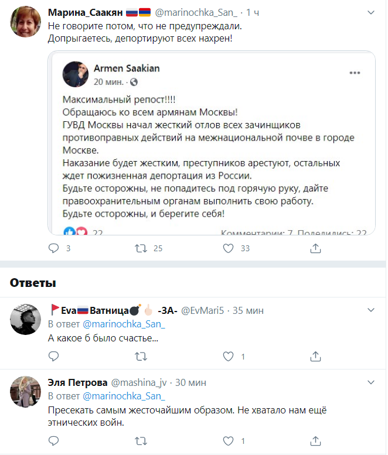Retweet Eva Ватница's reply
This screenshot has width=388, height=455.
pyautogui.click(x=141, y=355)
